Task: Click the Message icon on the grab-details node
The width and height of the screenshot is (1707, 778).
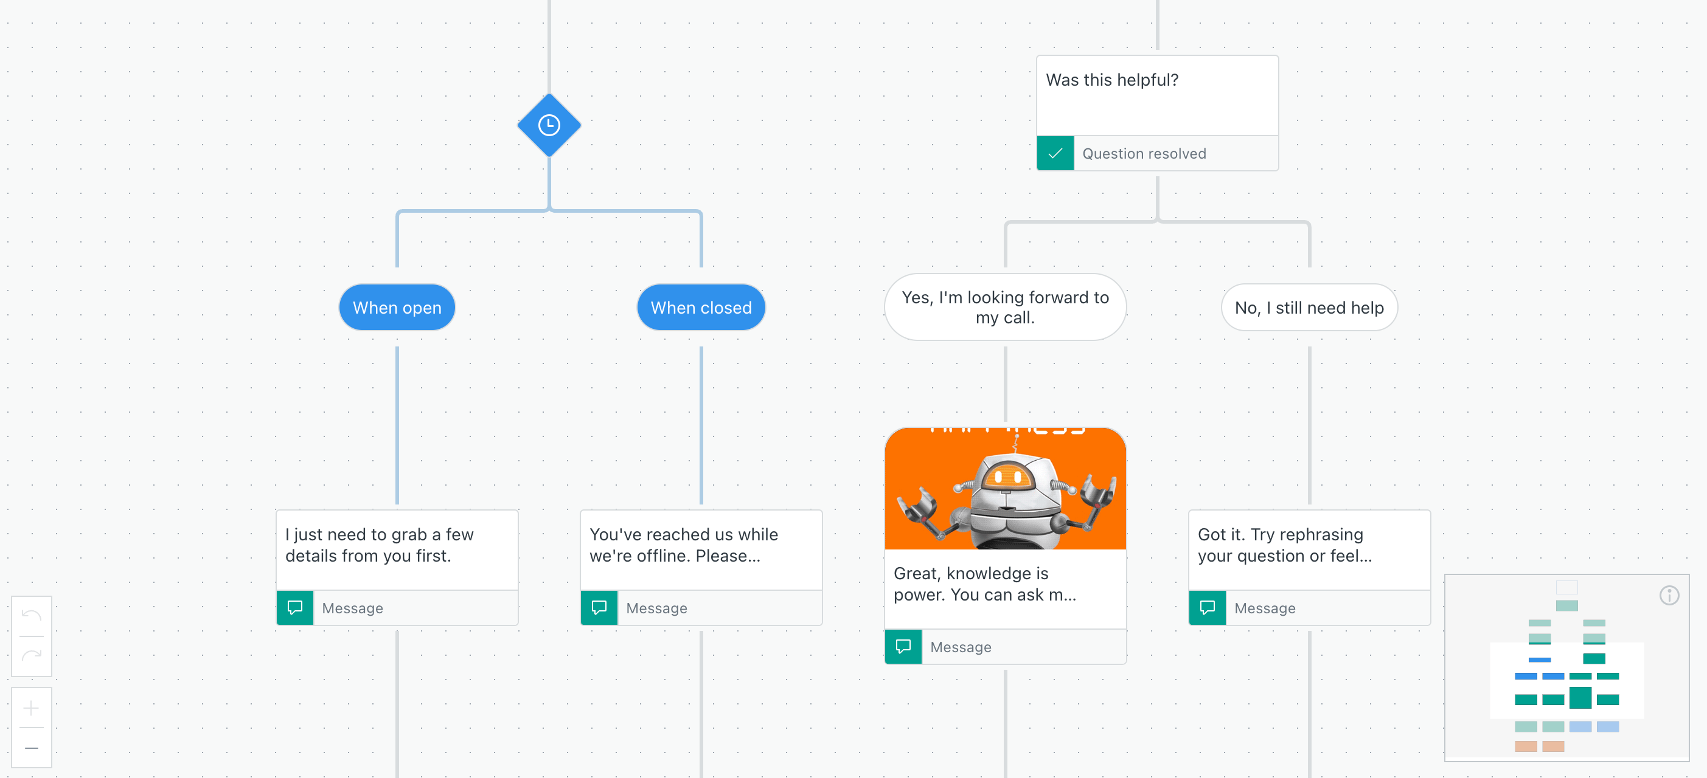Action: coord(295,607)
